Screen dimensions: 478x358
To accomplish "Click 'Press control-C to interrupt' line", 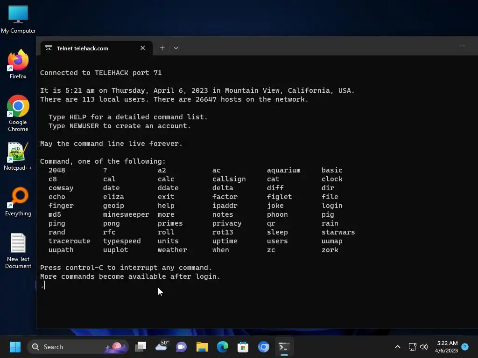I will tap(126, 268).
